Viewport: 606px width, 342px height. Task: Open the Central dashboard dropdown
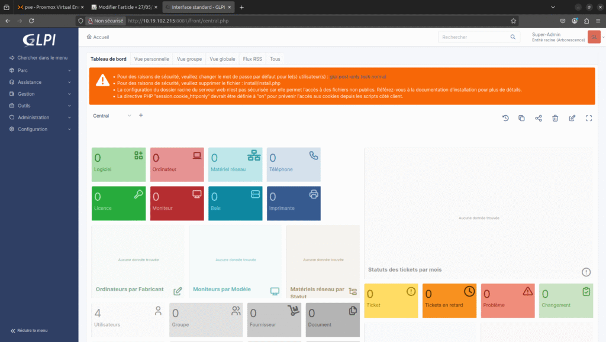112,116
